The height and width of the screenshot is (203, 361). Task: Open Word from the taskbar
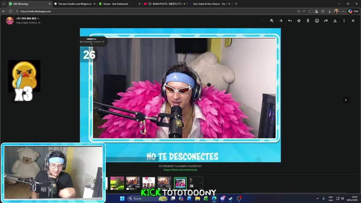point(189,198)
